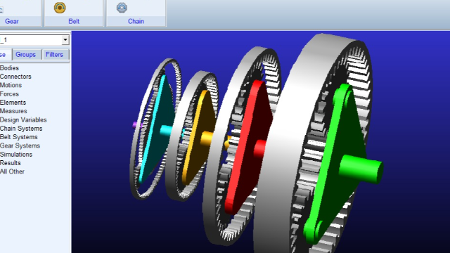Select All Other in the browser
The width and height of the screenshot is (450, 253).
coord(12,171)
